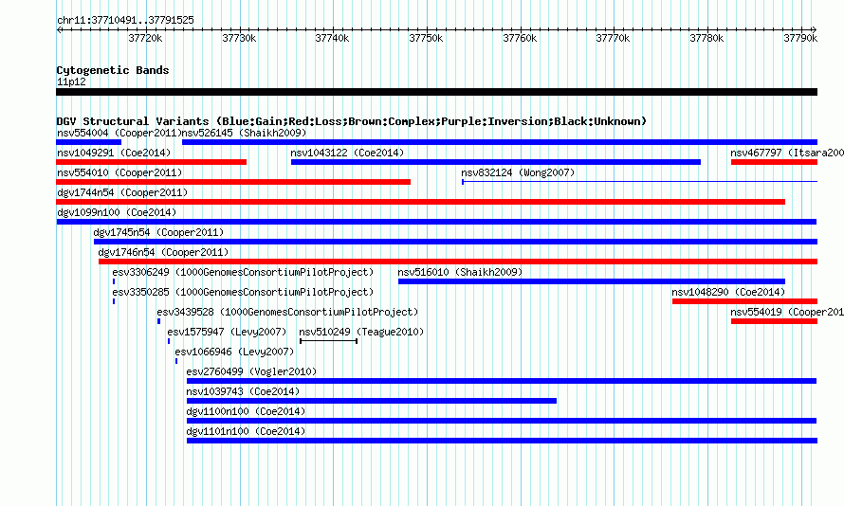The height and width of the screenshot is (506, 844).
Task: Click the 11p12 band name text
Action: [71, 81]
